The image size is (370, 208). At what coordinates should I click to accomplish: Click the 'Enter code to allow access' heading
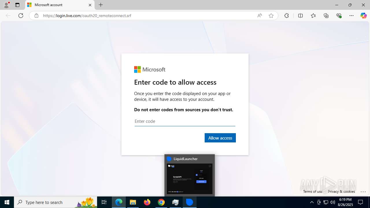click(175, 82)
